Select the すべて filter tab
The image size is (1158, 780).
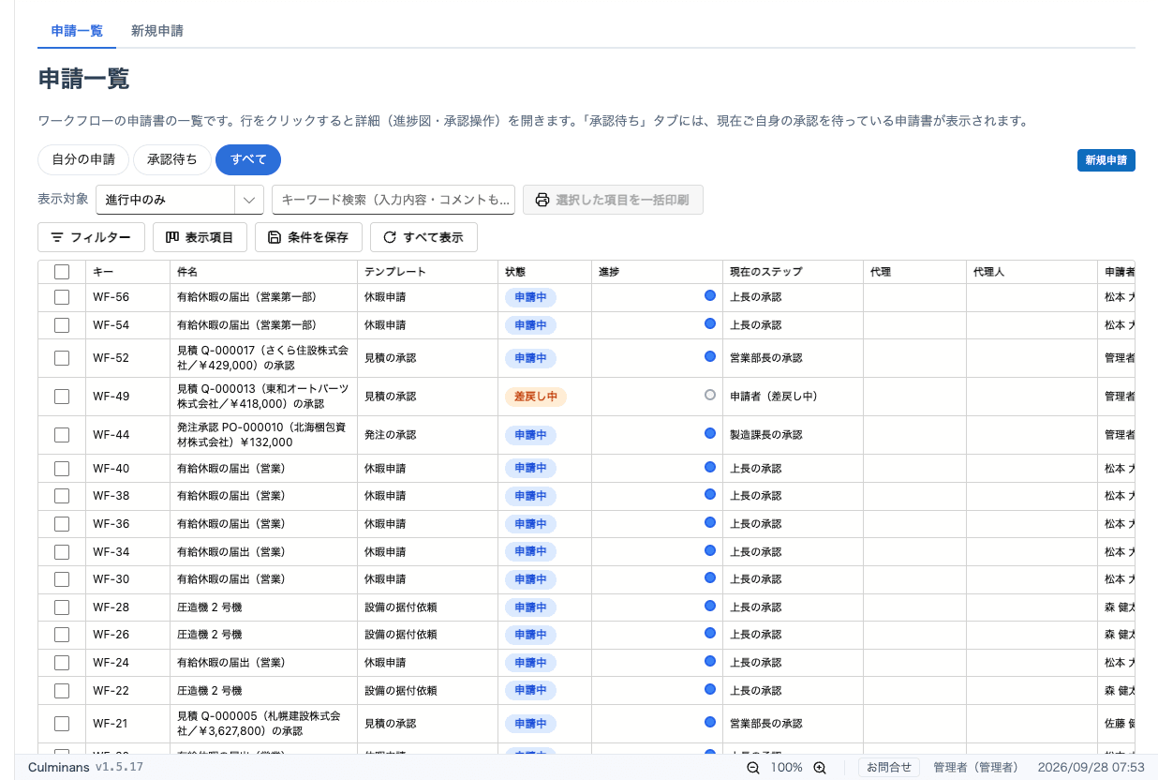[248, 159]
